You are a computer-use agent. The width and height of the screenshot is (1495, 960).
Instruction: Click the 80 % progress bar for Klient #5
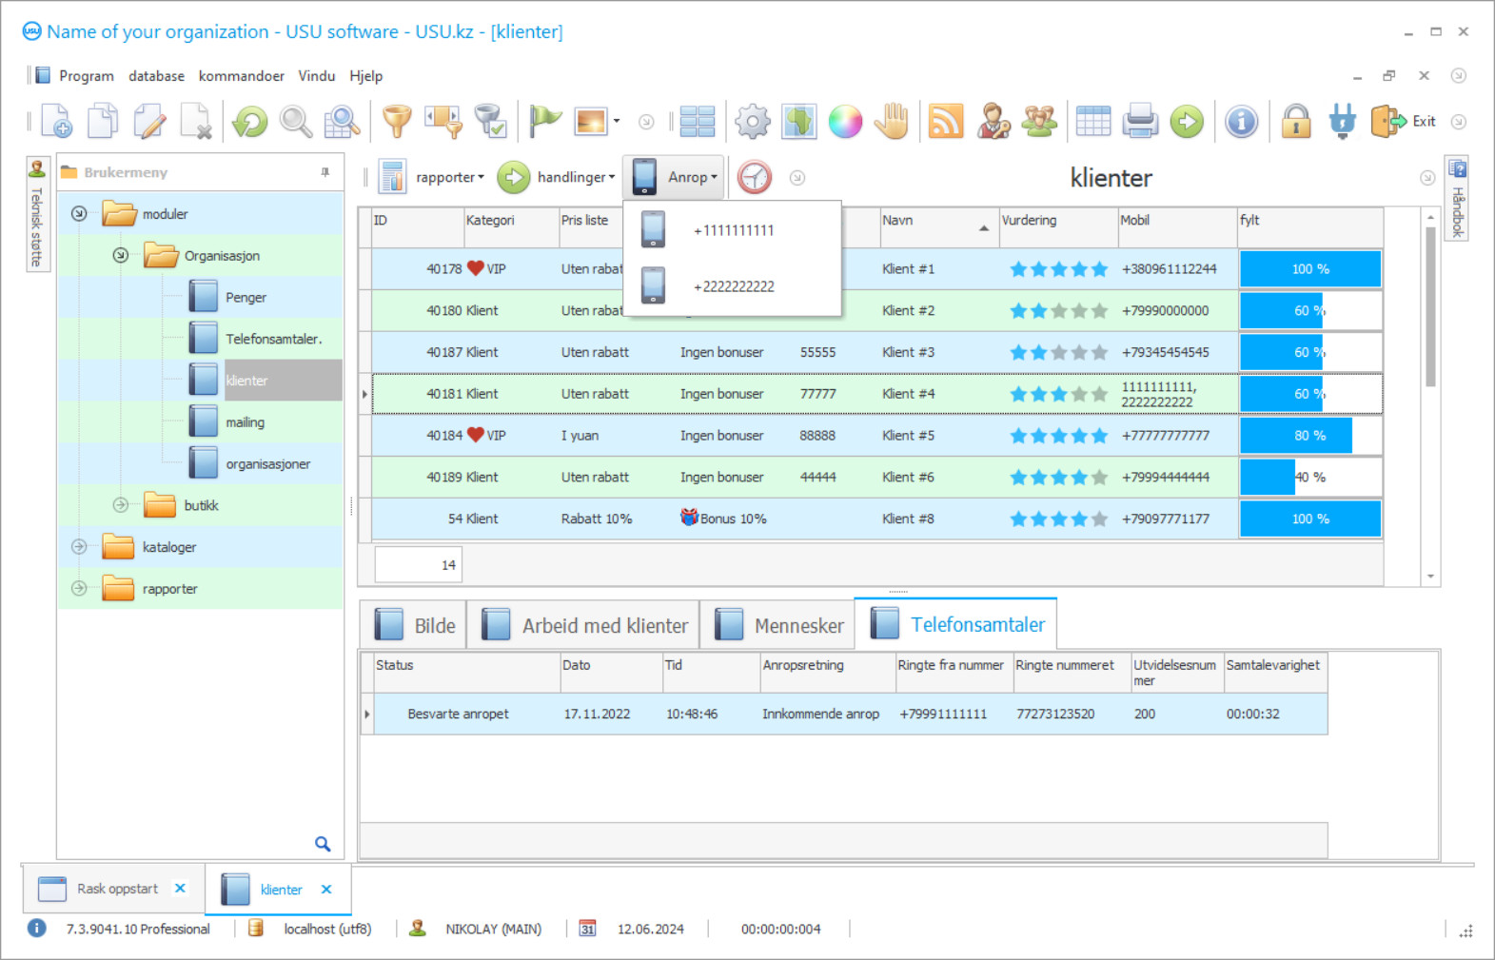1310,436
